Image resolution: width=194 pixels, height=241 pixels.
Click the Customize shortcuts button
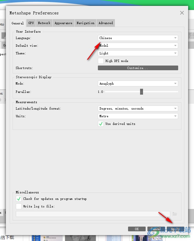(138, 68)
